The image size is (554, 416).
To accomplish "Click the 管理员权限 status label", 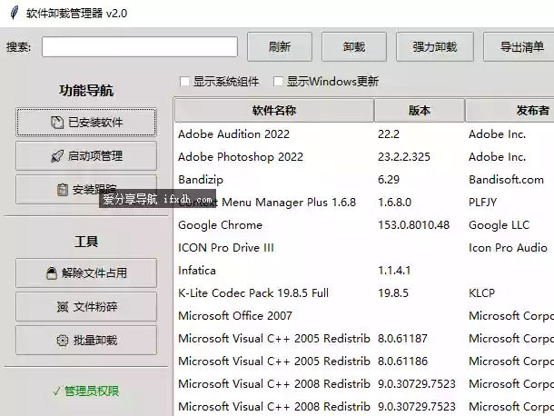I will point(86,391).
